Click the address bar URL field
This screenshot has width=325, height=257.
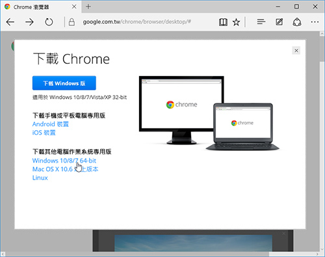(137, 22)
